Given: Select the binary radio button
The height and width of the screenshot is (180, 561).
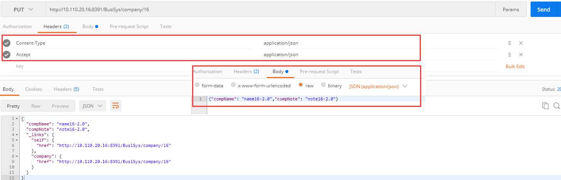Looking at the screenshot, I should 323,85.
